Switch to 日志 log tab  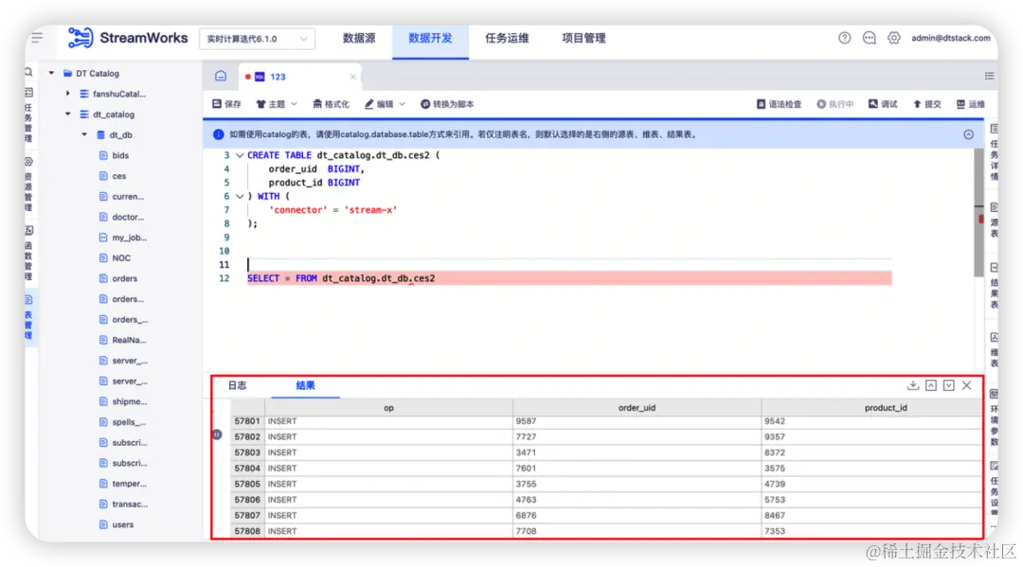pyautogui.click(x=238, y=385)
